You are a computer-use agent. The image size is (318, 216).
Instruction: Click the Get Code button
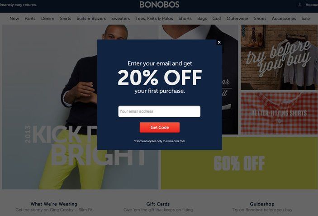(160, 127)
